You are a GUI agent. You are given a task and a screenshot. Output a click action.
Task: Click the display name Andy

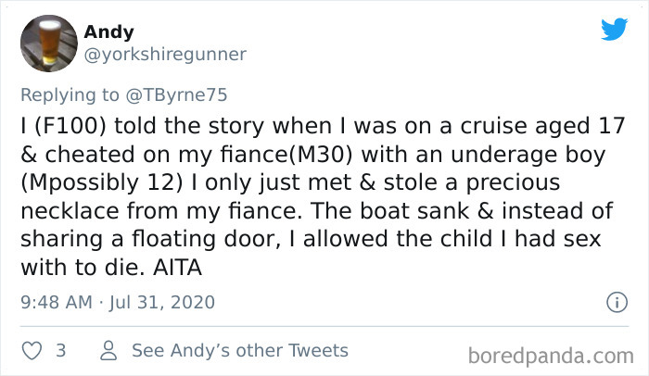coord(108,32)
